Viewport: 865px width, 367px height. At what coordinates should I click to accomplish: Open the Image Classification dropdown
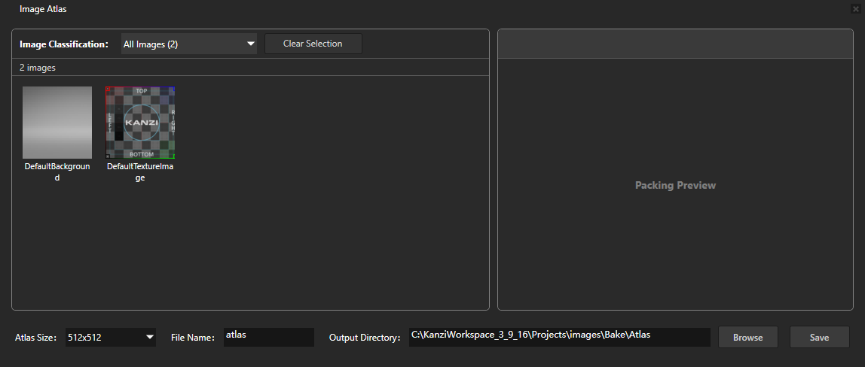tap(189, 44)
